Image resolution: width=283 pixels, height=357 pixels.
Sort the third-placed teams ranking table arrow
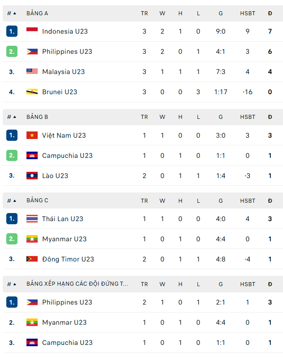click(x=14, y=284)
